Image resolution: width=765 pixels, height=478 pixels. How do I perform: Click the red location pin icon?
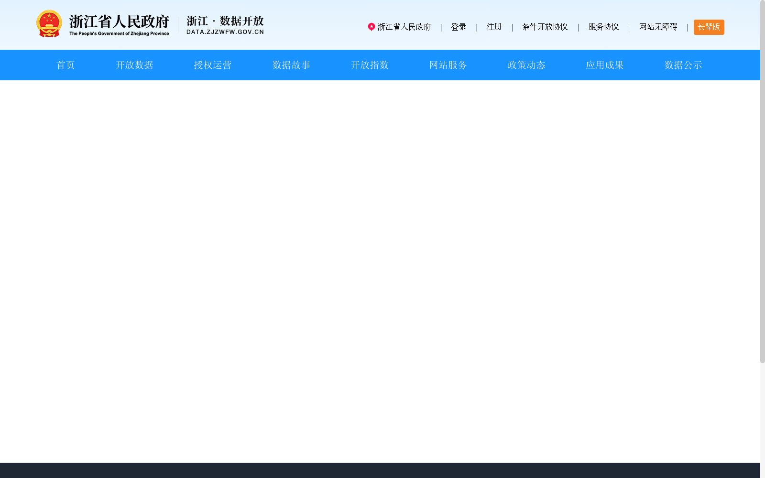pos(371,27)
